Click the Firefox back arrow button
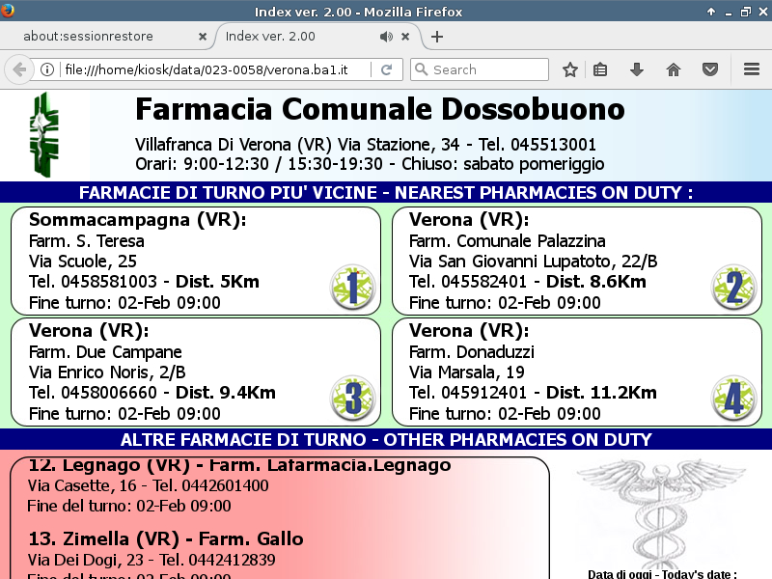This screenshot has height=579, width=772. [18, 69]
